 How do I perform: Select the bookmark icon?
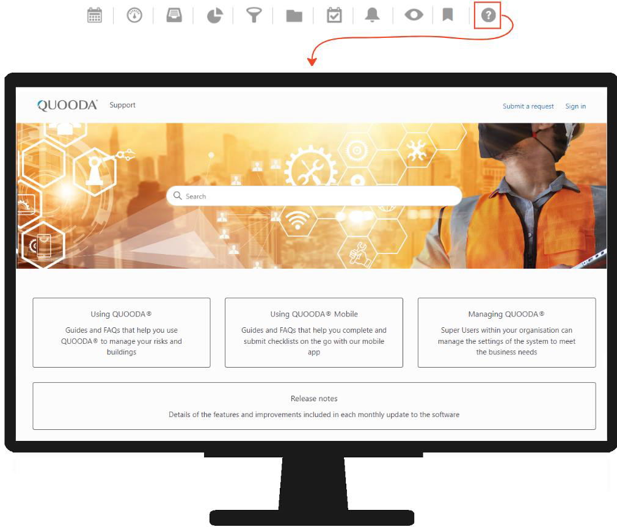tap(448, 15)
